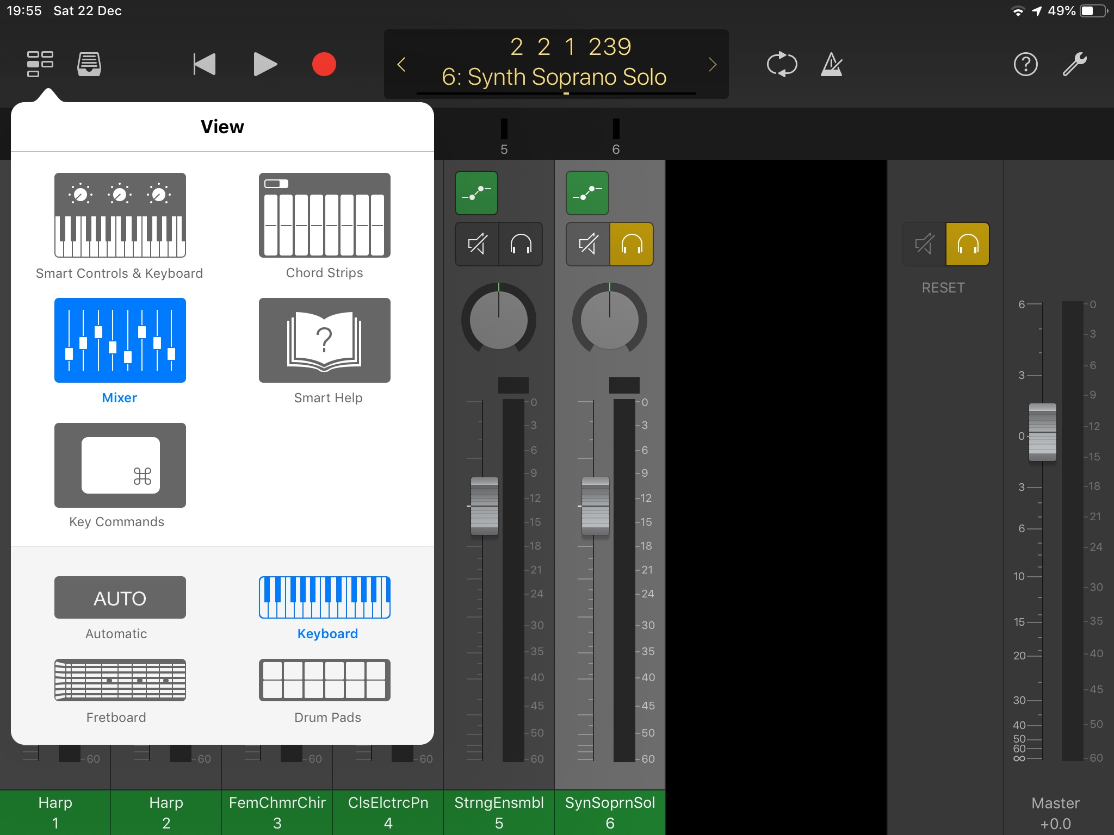Solo the StrngEnsmbl channel 5

pyautogui.click(x=521, y=244)
